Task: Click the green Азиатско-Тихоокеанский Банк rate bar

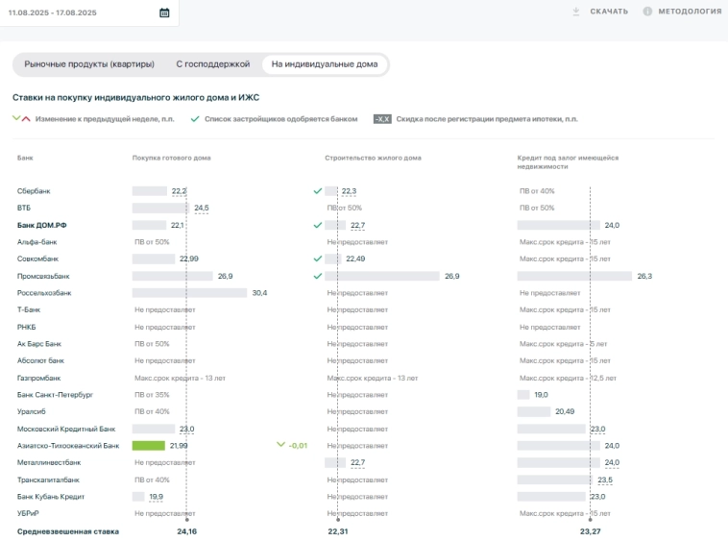Action: [x=149, y=446]
